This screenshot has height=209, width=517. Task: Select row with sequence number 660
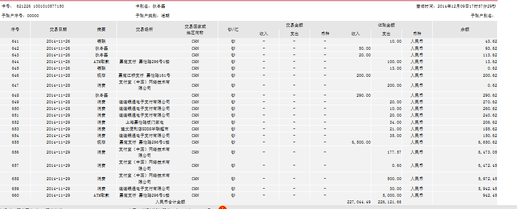[16, 195]
